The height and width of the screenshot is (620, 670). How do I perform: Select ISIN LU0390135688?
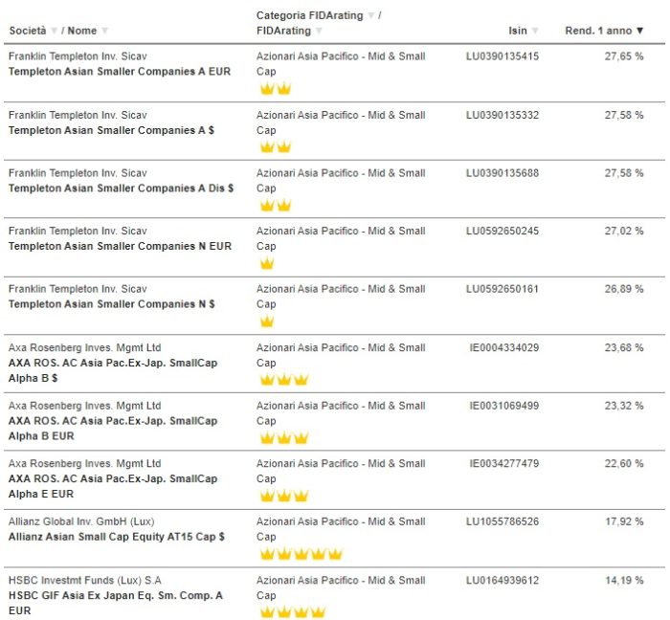point(502,173)
